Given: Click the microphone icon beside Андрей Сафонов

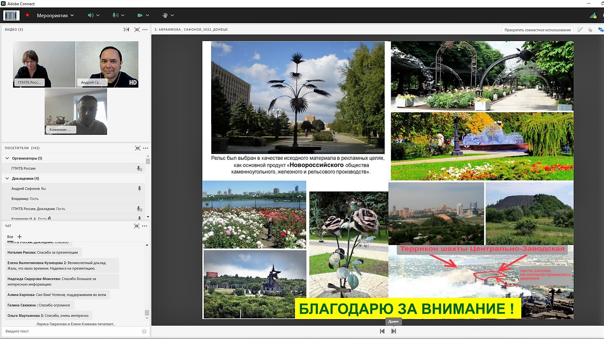Looking at the screenshot, I should coord(139,189).
